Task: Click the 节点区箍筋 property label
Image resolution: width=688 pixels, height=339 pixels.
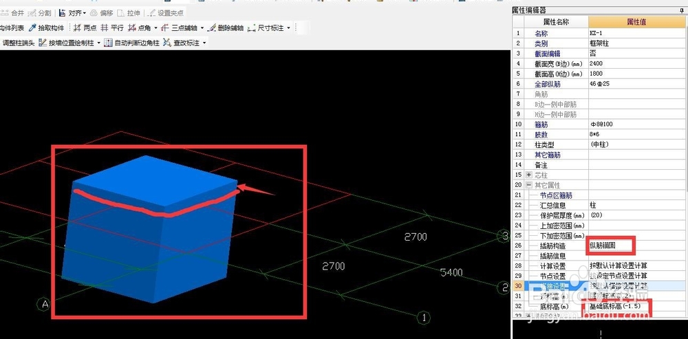Action: click(x=557, y=195)
